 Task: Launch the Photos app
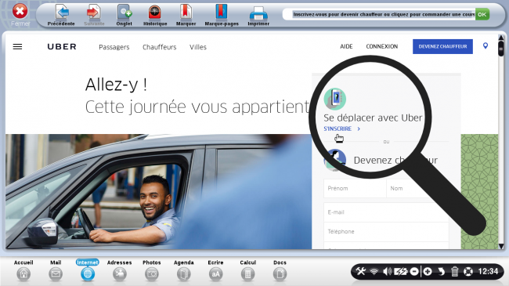click(152, 274)
